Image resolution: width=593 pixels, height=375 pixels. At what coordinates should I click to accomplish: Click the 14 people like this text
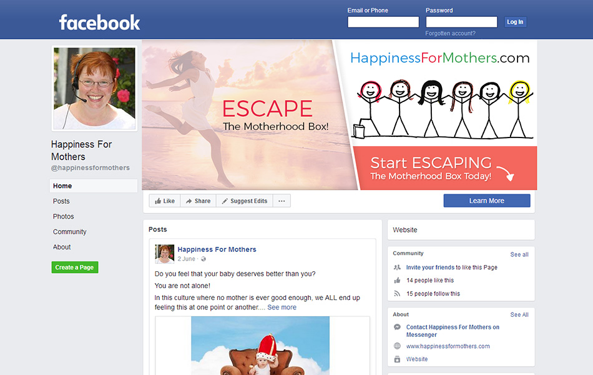point(430,280)
